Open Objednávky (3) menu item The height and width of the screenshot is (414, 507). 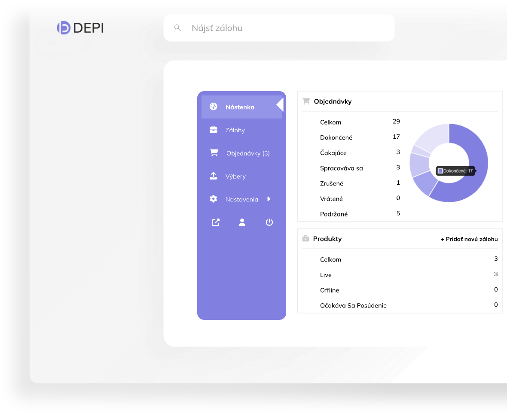pyautogui.click(x=241, y=153)
